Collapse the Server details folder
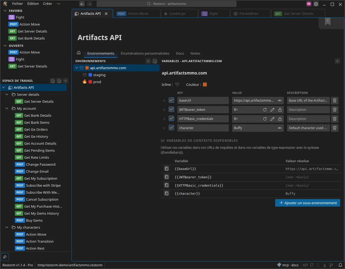The image size is (345, 269). click(x=7, y=94)
